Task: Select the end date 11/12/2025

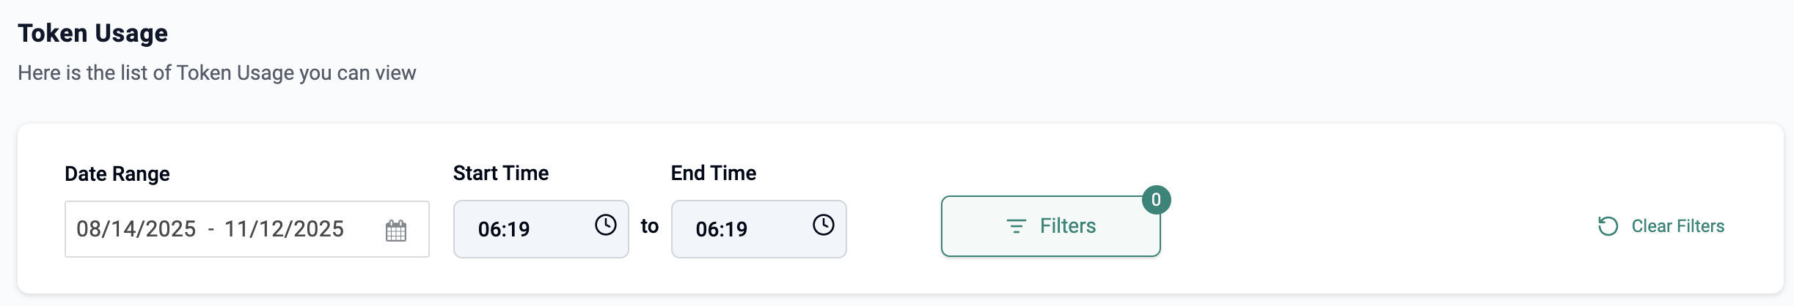Action: (x=284, y=229)
